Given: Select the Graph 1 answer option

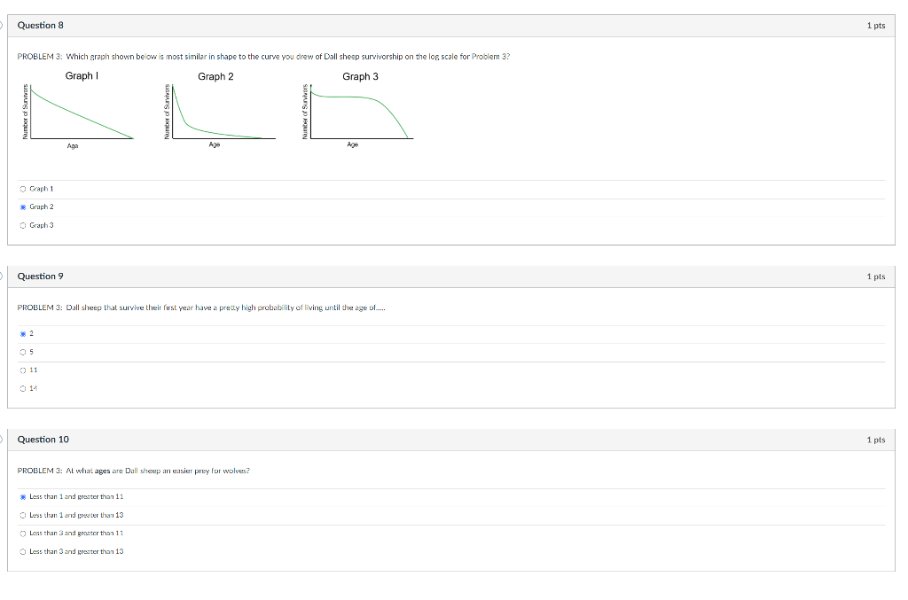Looking at the screenshot, I should pyautogui.click(x=23, y=189).
